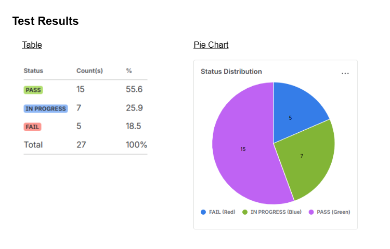Click the 100% total percentage cell

(x=136, y=145)
